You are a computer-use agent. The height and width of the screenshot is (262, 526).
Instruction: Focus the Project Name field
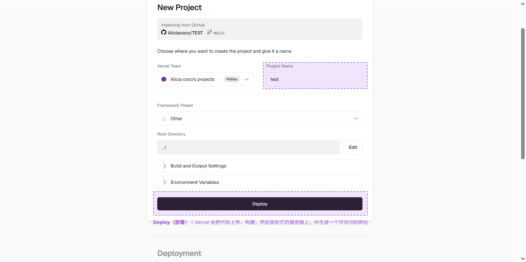[315, 79]
